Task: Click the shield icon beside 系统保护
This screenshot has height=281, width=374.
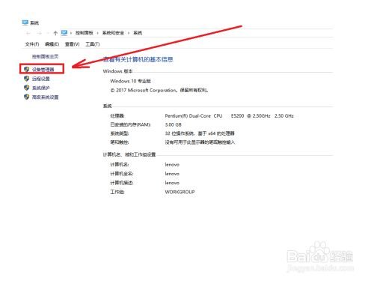Action: (27, 88)
